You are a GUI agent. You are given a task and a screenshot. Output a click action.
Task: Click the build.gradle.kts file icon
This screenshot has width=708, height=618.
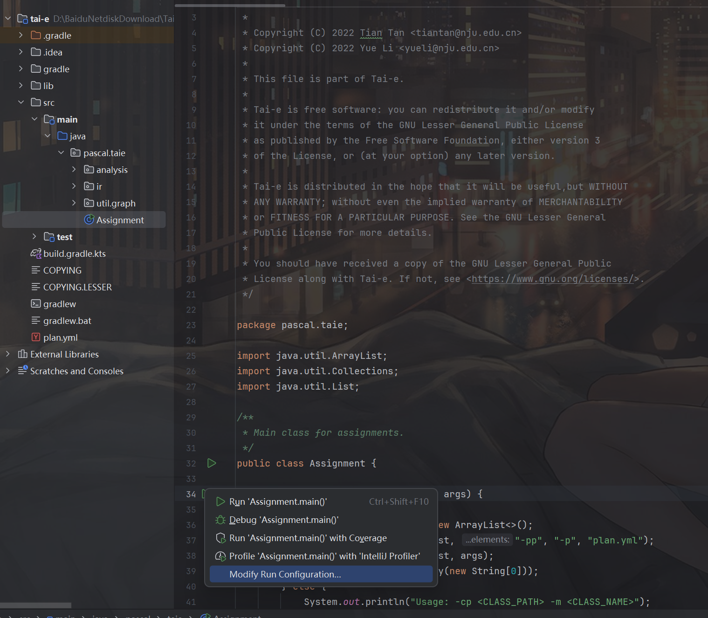coord(36,254)
